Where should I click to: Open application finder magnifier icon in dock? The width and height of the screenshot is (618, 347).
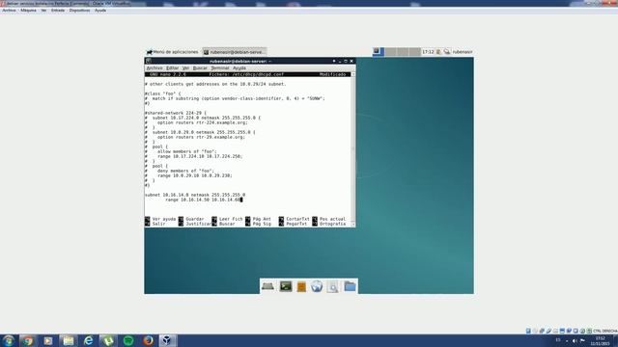(x=332, y=287)
